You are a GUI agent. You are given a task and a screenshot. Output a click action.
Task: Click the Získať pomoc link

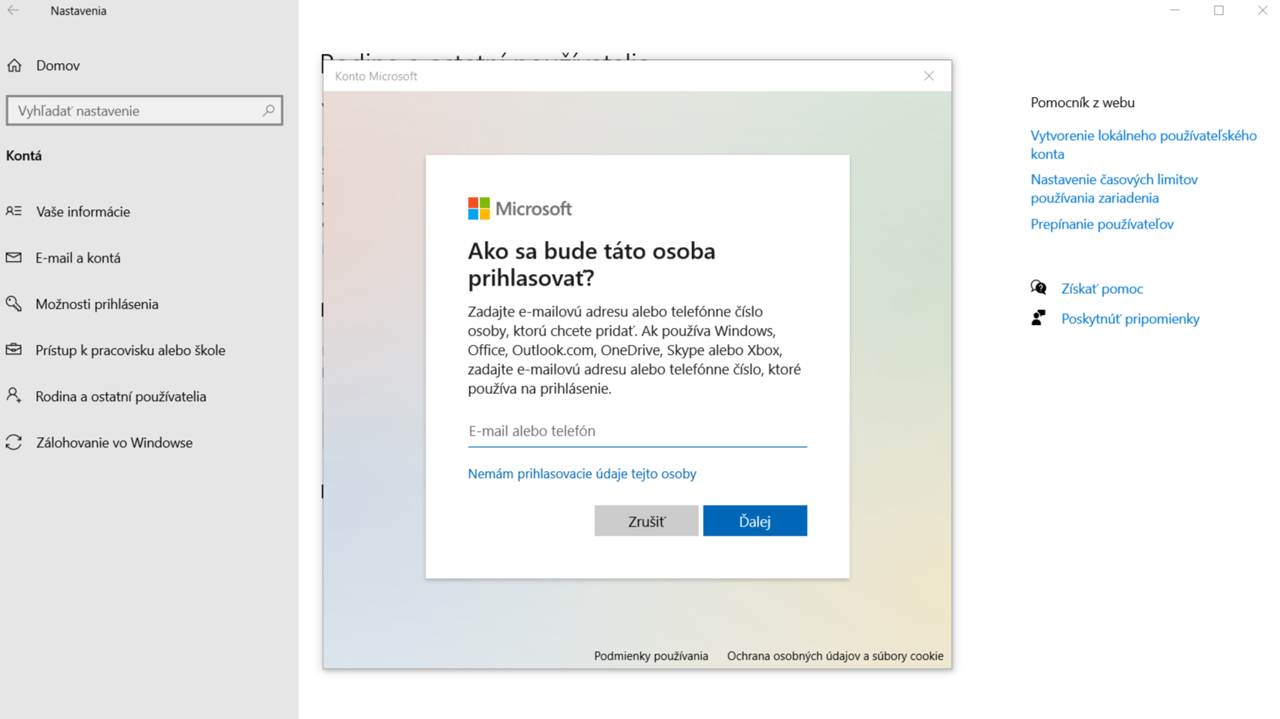pyautogui.click(x=1102, y=289)
